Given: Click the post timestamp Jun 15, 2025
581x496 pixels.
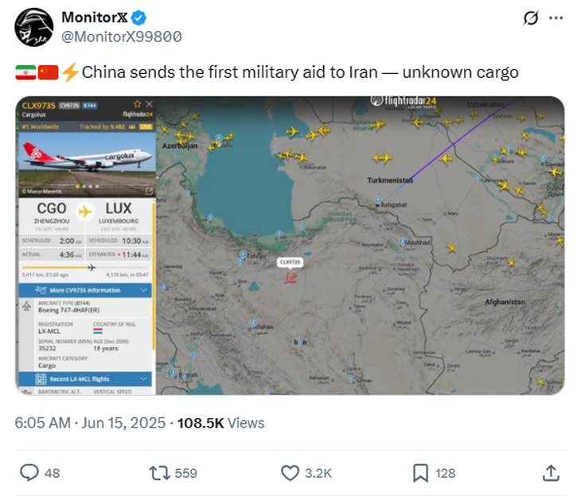Looking at the screenshot, I should (x=123, y=423).
